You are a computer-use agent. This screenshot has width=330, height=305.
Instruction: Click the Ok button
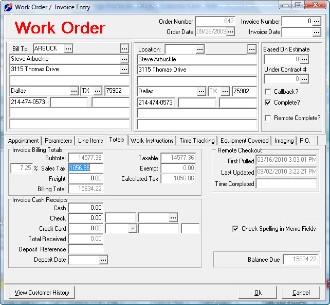click(x=258, y=293)
